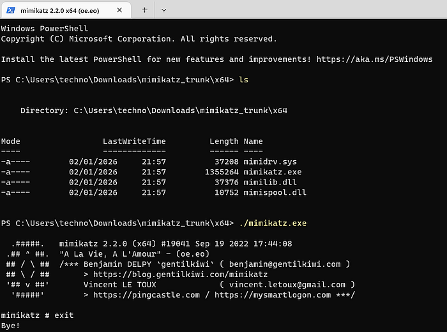Expand the profile dropdown chevron
Image resolution: width=447 pixels, height=332 pixels.
163,10
